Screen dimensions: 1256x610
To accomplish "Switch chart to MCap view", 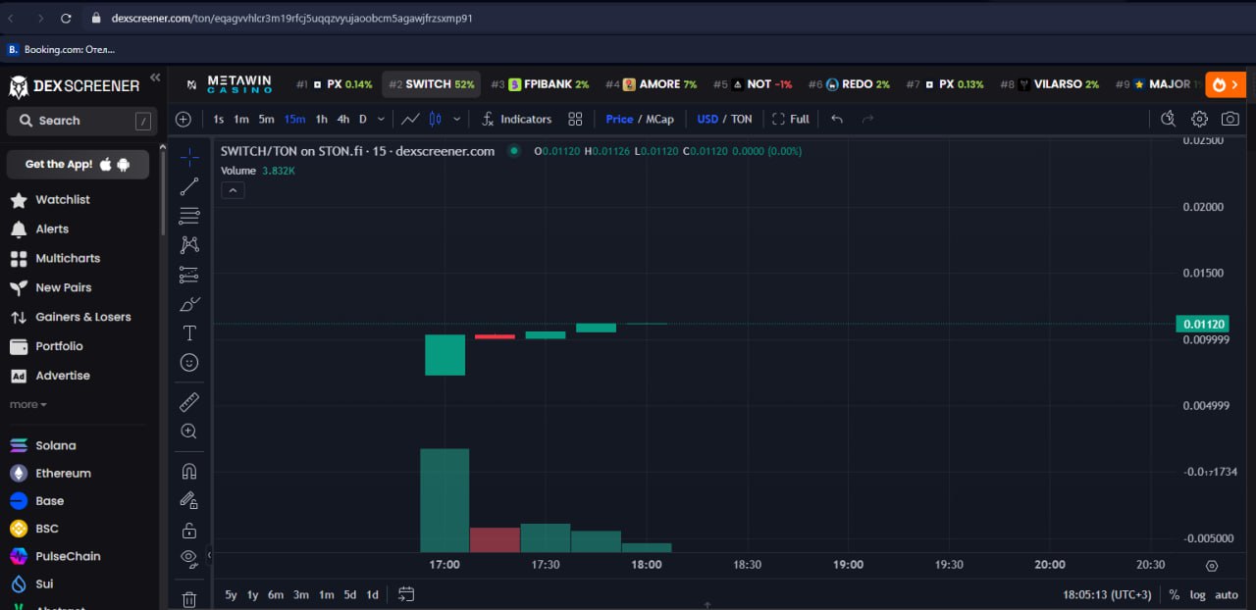I will coord(659,119).
